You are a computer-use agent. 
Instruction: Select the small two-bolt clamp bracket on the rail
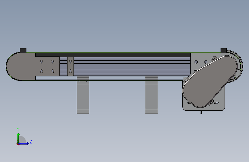point(71,66)
